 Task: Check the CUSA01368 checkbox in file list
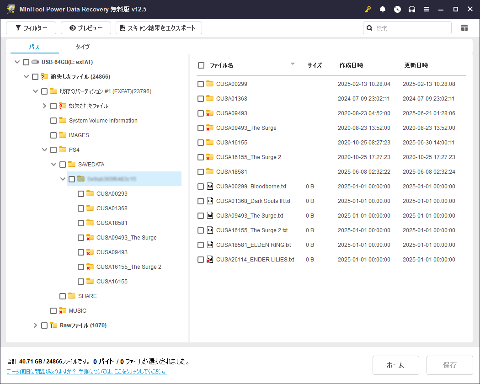[201, 99]
